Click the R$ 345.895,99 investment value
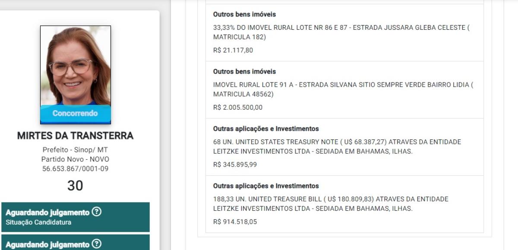Viewport: 518px width, 250px height. (235, 165)
